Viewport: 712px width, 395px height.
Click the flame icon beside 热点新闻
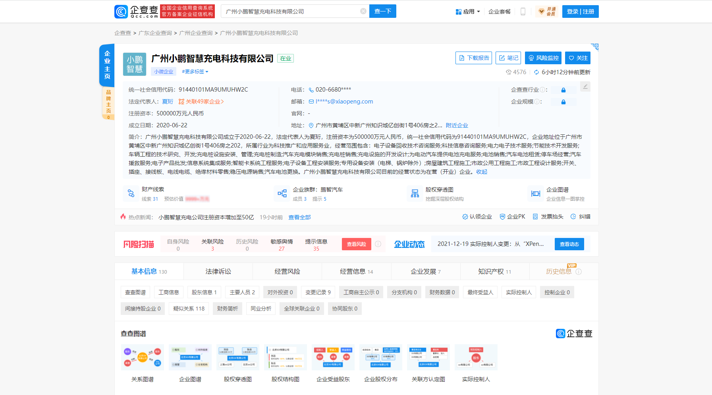click(x=123, y=217)
